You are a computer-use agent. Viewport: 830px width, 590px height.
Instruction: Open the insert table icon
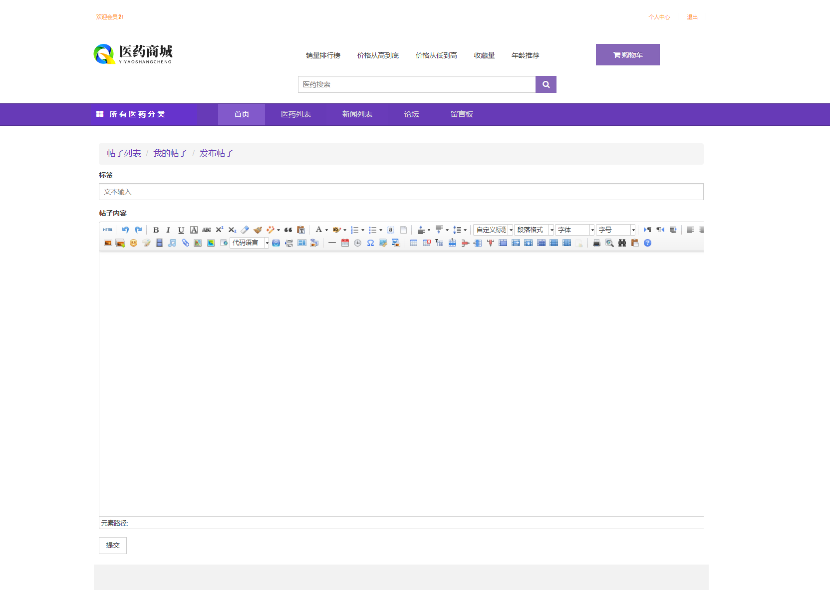point(413,243)
